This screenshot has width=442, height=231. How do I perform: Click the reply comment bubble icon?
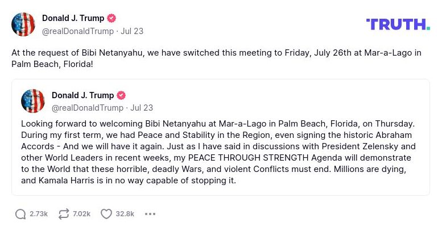pos(20,214)
